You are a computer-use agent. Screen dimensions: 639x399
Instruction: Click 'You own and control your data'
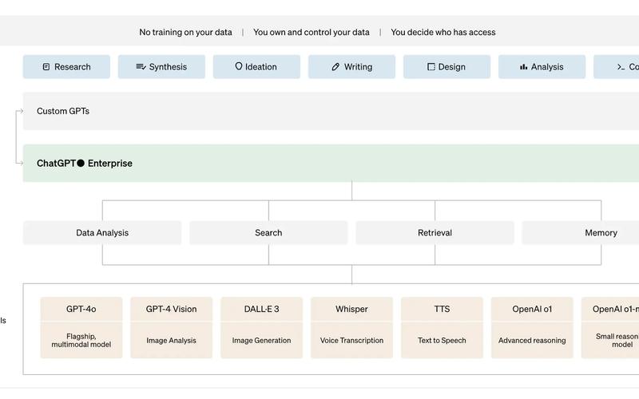[312, 32]
